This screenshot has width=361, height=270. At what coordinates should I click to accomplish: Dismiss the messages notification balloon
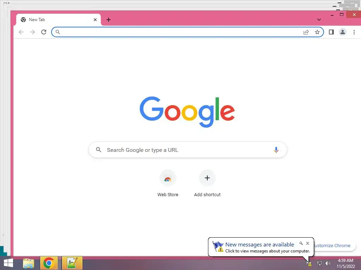tap(307, 243)
